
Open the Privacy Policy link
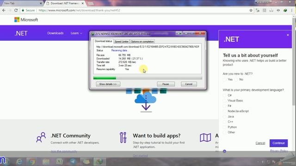point(279,151)
